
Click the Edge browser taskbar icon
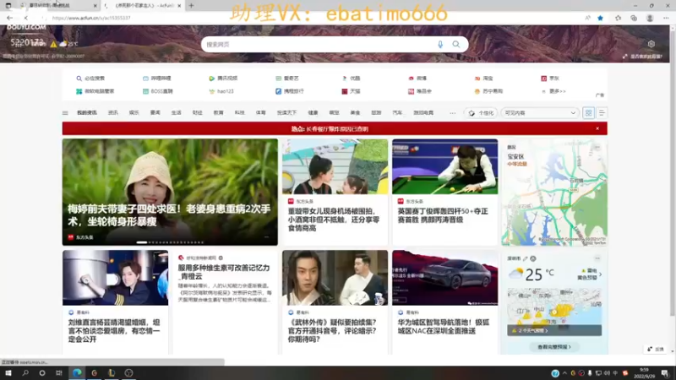pos(77,373)
